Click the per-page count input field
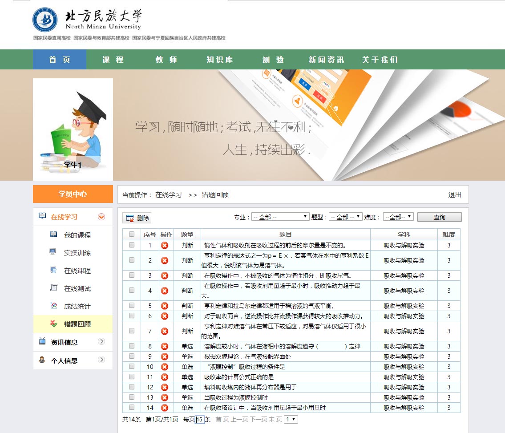 click(200, 419)
